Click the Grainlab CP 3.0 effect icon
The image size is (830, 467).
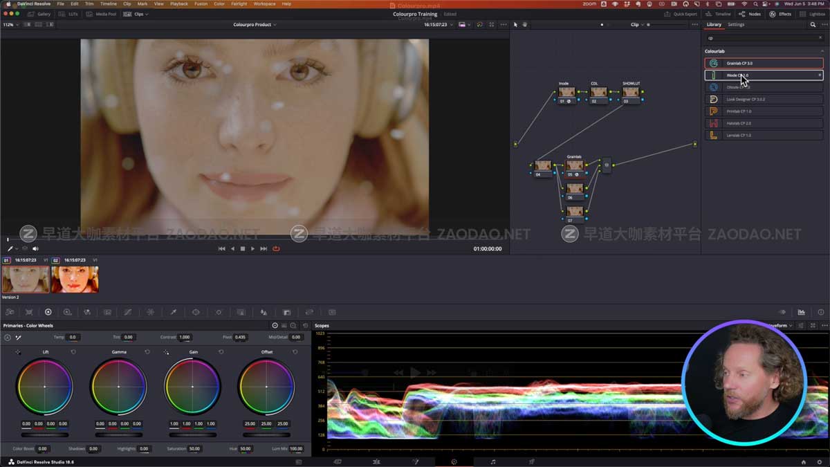714,63
